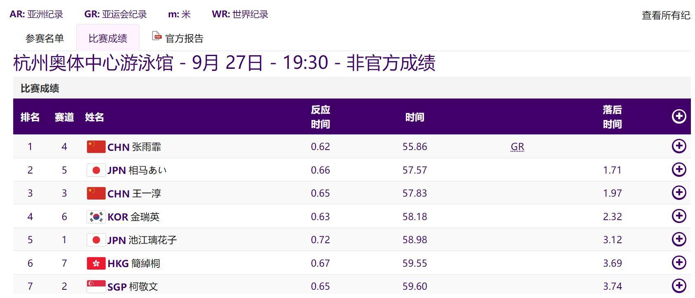Click the 比赛成绩 section heading
Image resolution: width=695 pixels, height=298 pixels.
pyautogui.click(x=40, y=88)
